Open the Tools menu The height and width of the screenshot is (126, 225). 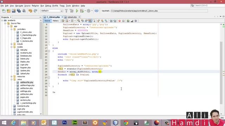[x=68, y=6]
